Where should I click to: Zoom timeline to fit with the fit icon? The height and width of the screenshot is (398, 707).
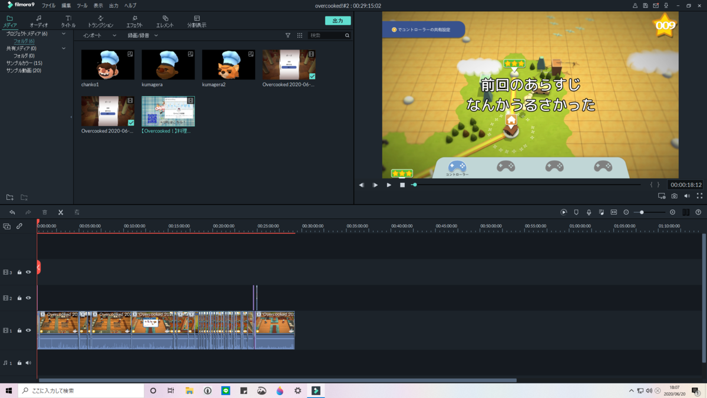(x=613, y=212)
